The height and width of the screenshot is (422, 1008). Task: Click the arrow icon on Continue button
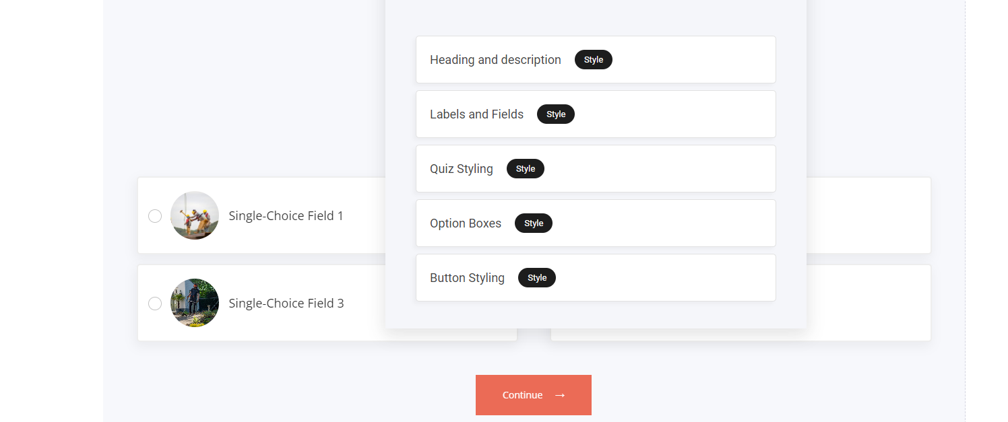(560, 395)
